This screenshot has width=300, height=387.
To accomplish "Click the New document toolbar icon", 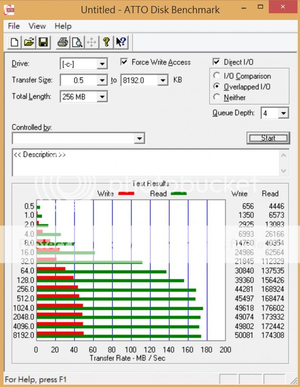I will (x=14, y=42).
